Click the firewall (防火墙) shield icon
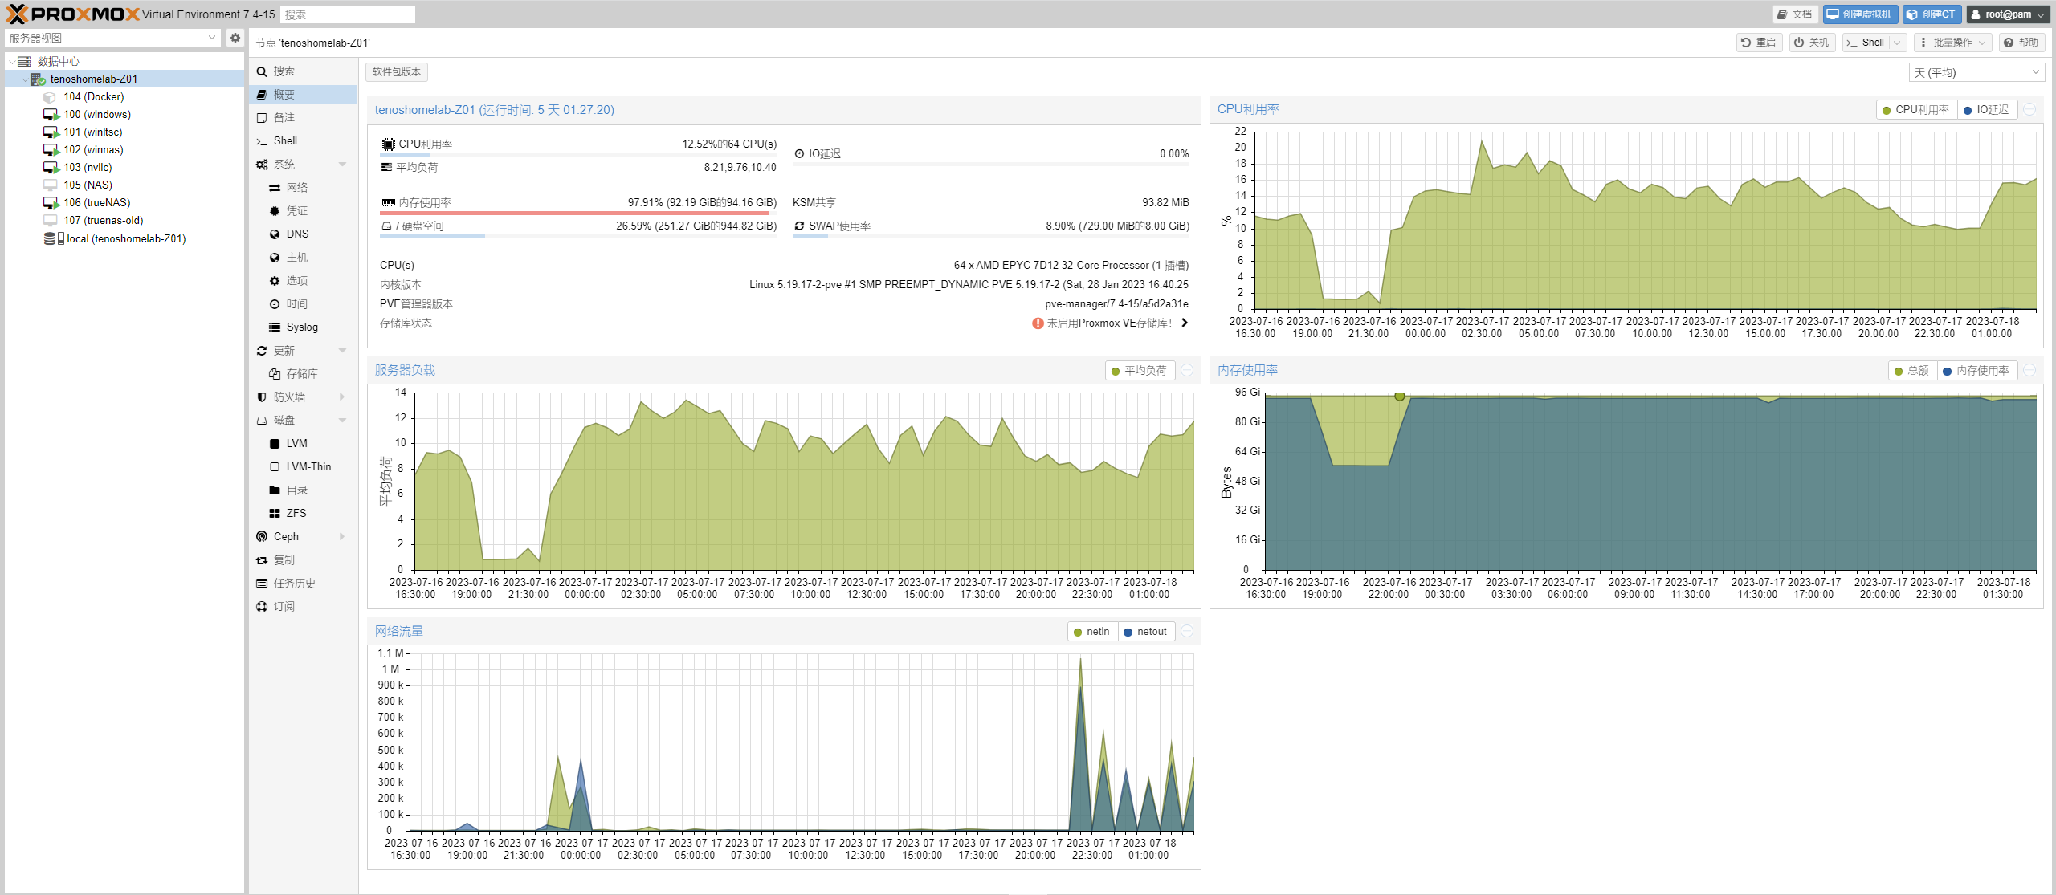Image resolution: width=2056 pixels, height=895 pixels. (x=262, y=397)
